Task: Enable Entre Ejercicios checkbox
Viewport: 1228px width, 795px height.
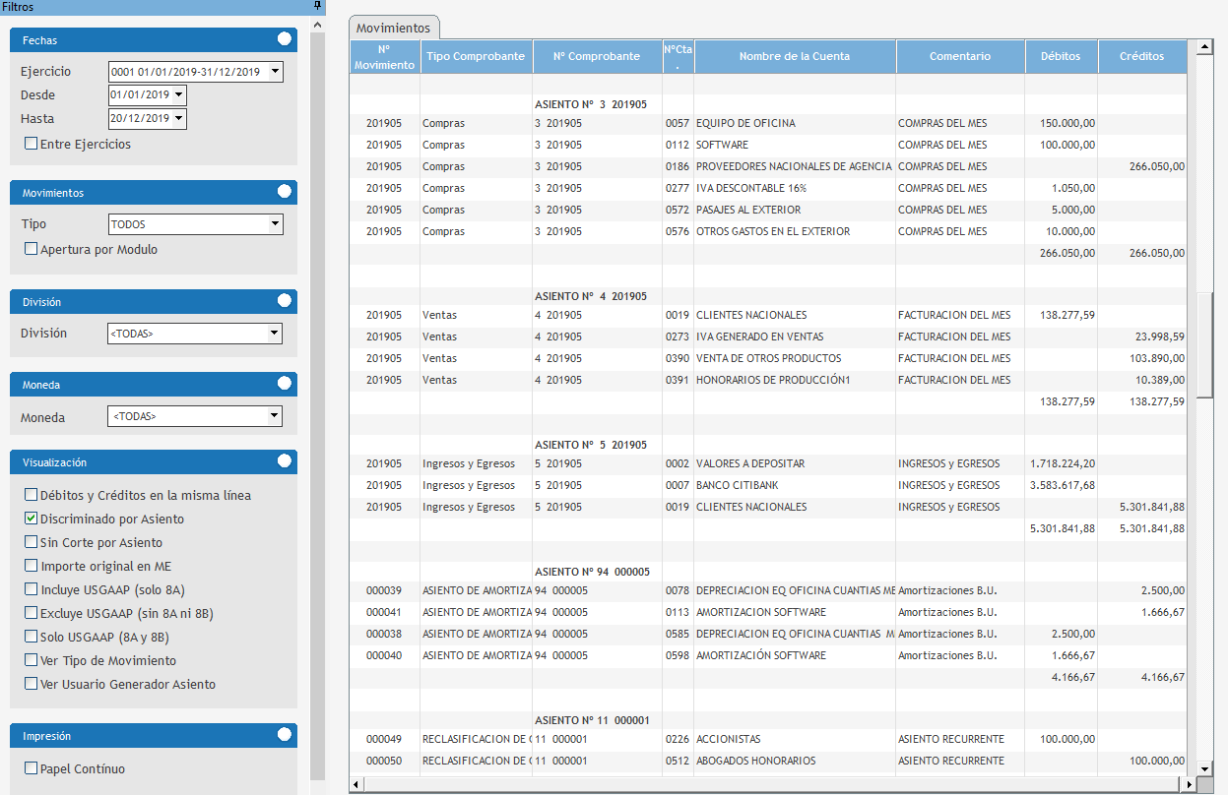Action: [x=32, y=144]
